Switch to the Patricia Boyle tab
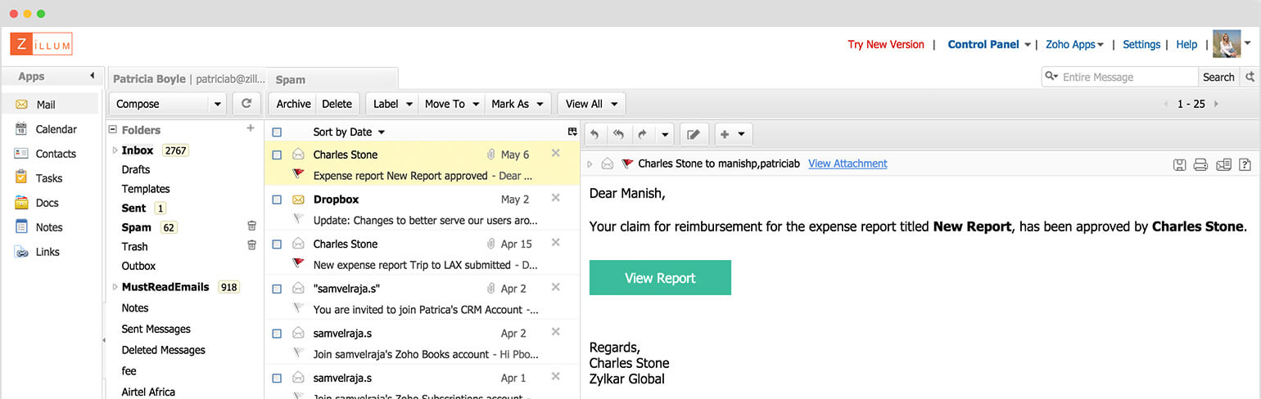1261x399 pixels. pyautogui.click(x=188, y=79)
